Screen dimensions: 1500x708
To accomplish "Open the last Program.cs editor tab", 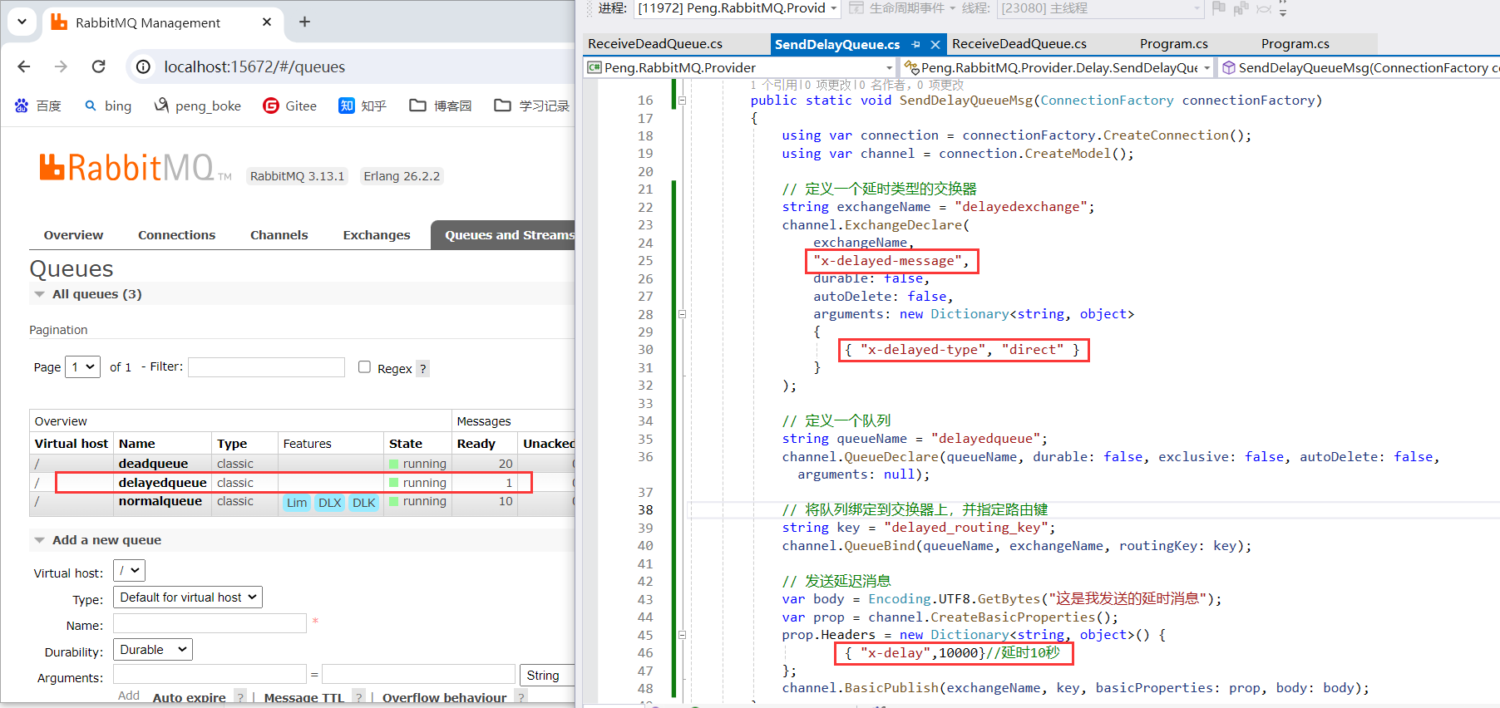I will pyautogui.click(x=1295, y=44).
